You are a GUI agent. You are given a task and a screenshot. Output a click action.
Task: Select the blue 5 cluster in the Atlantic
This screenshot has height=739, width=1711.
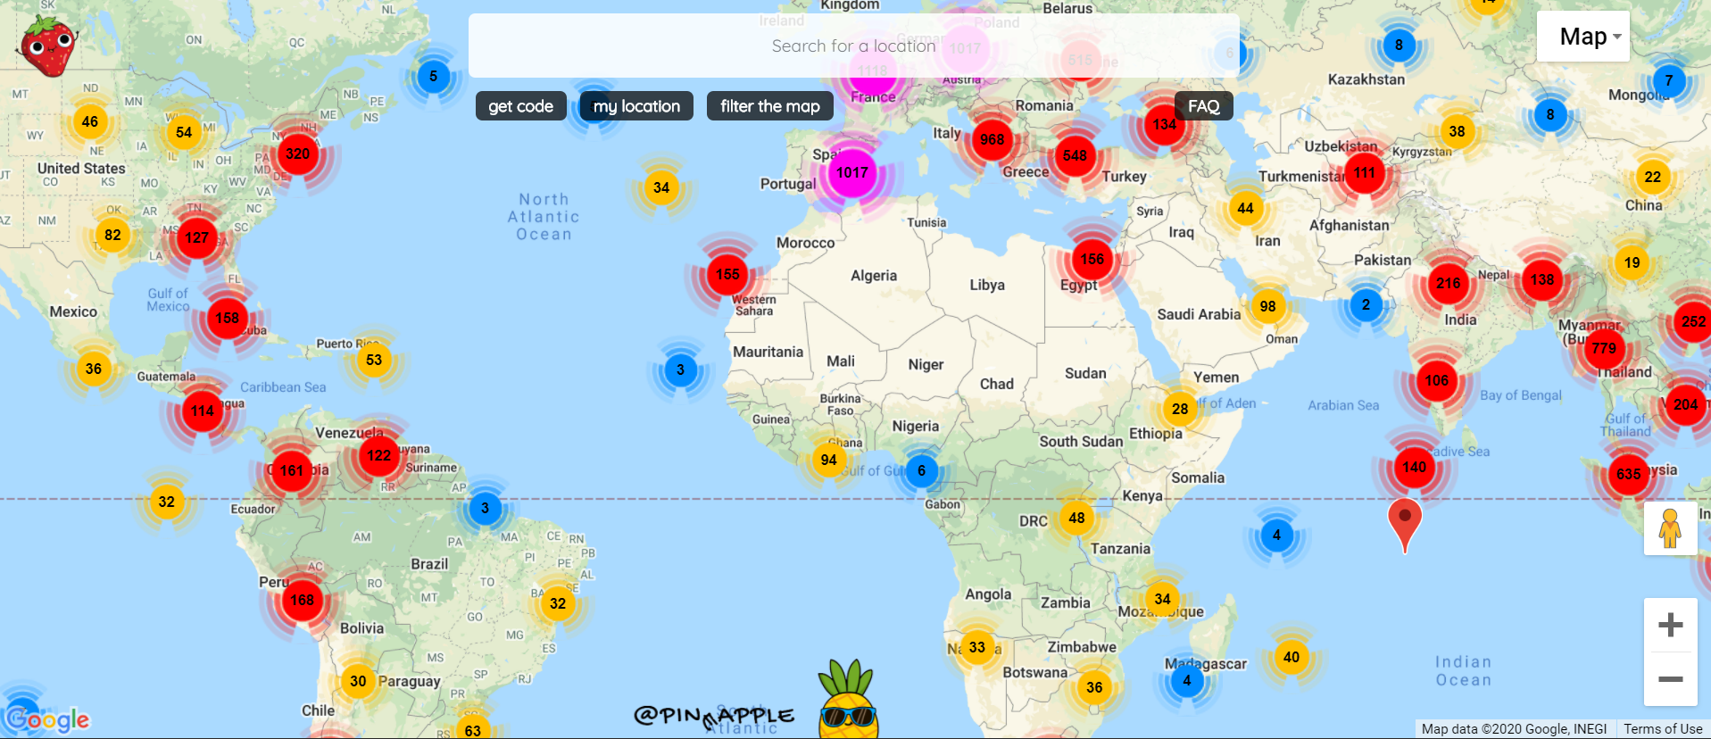[x=434, y=76]
